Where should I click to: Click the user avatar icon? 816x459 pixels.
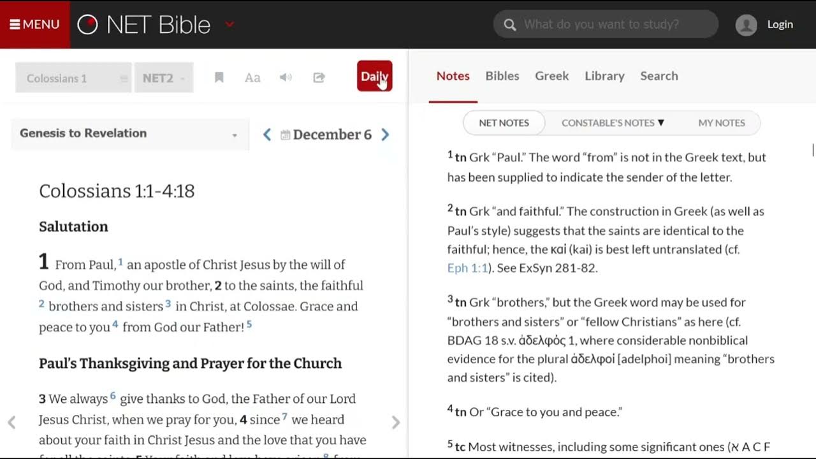746,25
